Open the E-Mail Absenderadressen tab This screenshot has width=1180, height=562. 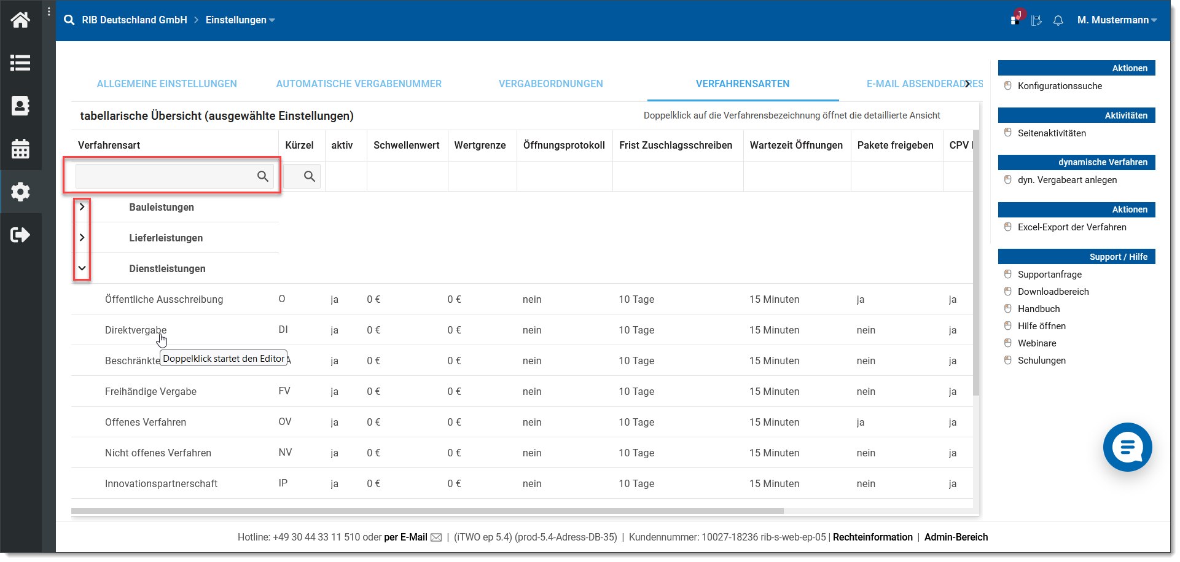(x=924, y=84)
